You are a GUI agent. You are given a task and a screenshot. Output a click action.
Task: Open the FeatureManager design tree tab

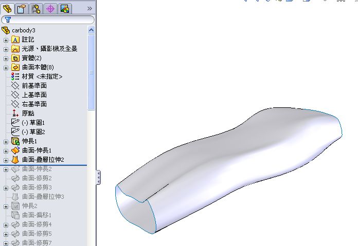[x=7, y=9]
